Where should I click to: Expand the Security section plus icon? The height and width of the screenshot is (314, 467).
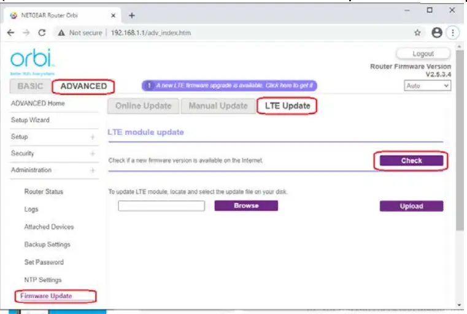[x=93, y=153]
